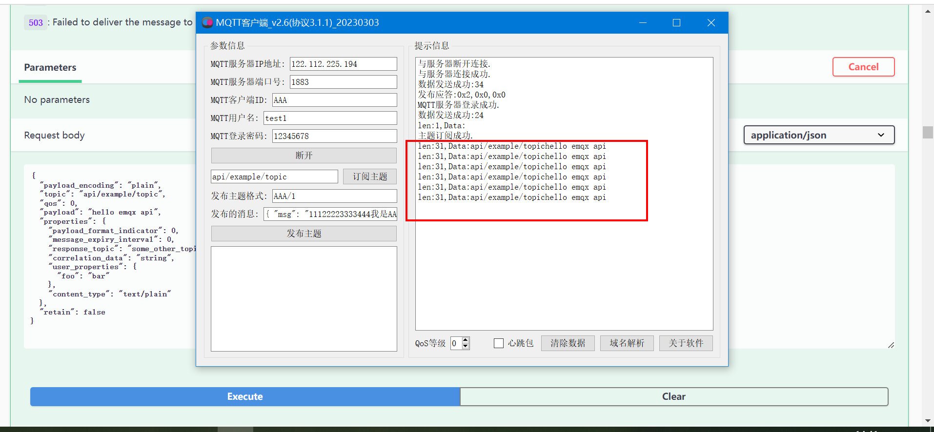934x432 pixels.
Task: Click log line 与服务器连接成功
Action: (x=454, y=74)
